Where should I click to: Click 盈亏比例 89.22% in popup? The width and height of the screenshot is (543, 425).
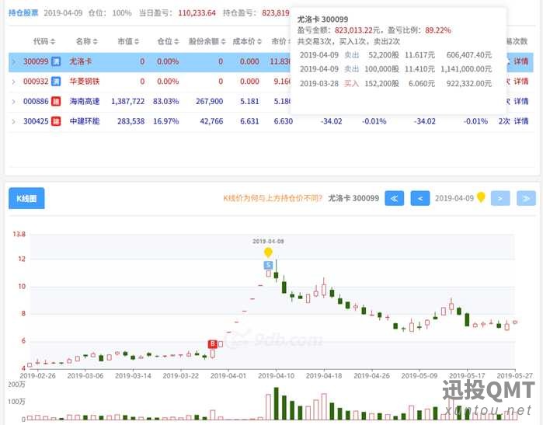point(437,30)
